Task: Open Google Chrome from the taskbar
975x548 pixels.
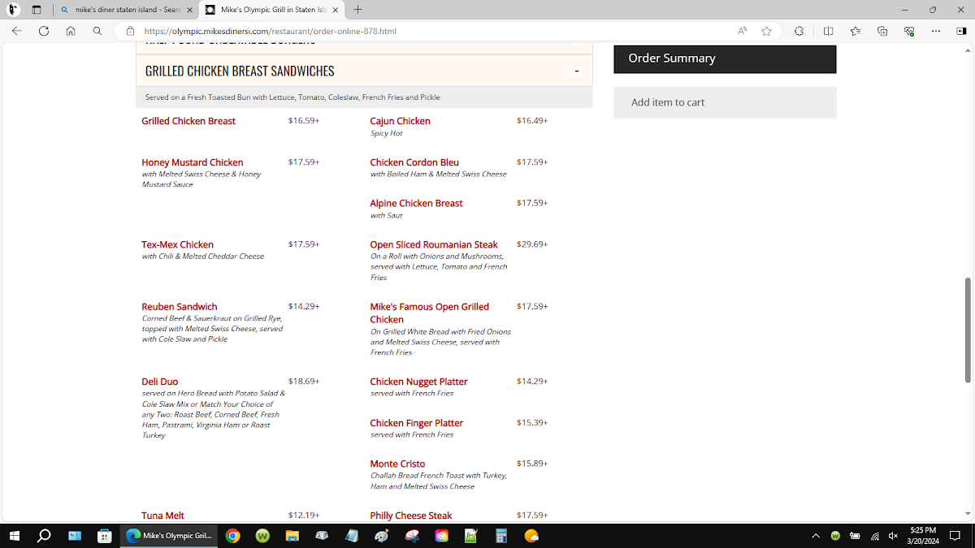Action: click(x=233, y=536)
